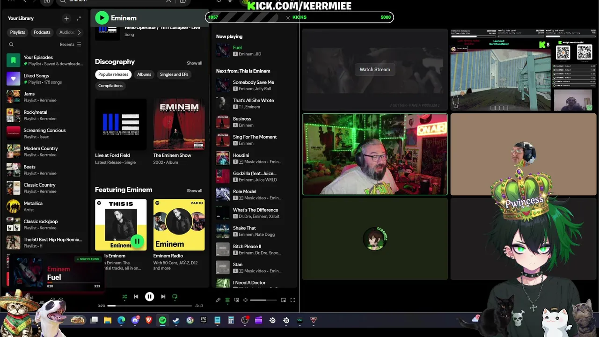Open Microsoft Edge from the taskbar
This screenshot has height=337, width=599.
pyautogui.click(x=122, y=320)
